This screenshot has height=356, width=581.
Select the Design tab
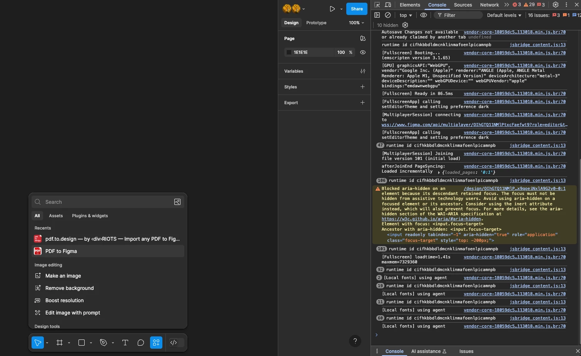[x=291, y=23]
